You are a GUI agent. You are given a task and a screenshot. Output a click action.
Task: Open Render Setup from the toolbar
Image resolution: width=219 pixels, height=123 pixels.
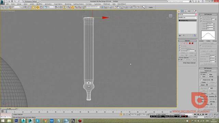coord(131,7)
